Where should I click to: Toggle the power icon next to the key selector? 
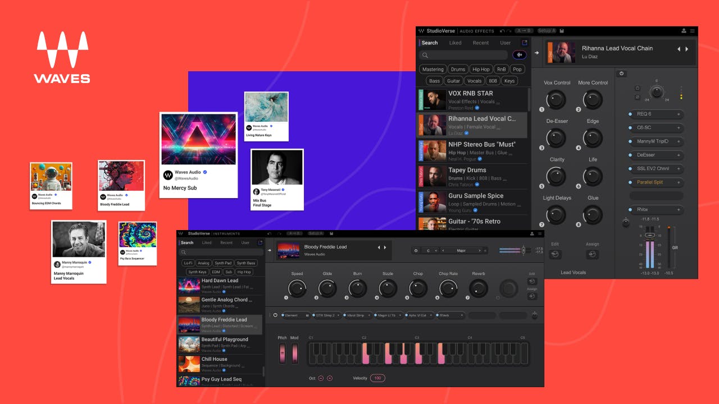pos(416,250)
